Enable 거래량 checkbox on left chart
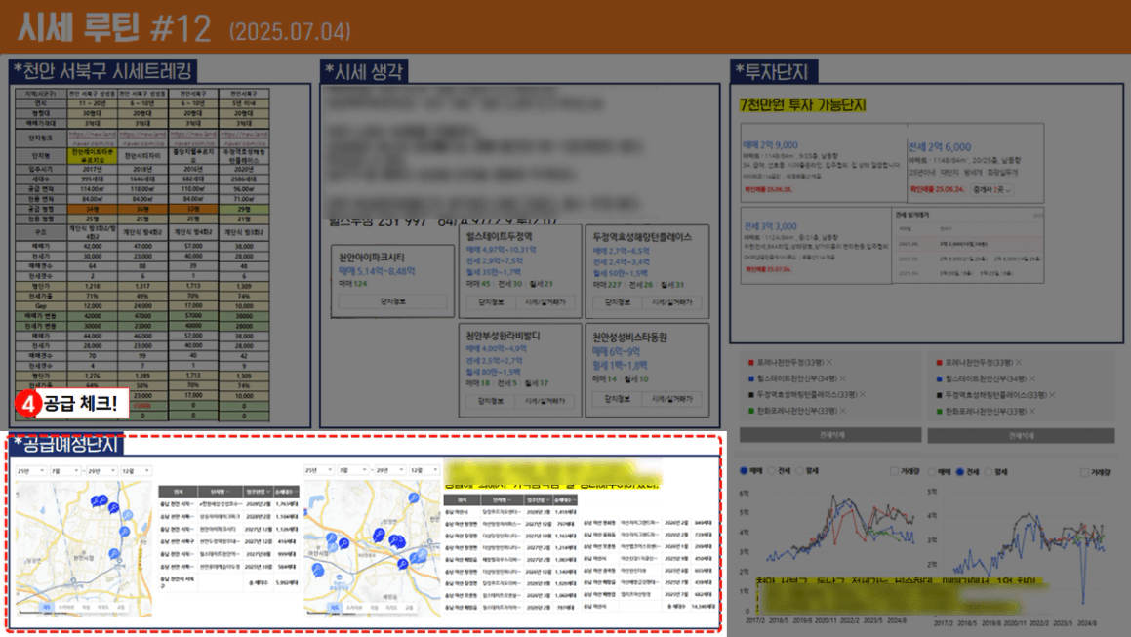The image size is (1131, 637). coord(895,471)
